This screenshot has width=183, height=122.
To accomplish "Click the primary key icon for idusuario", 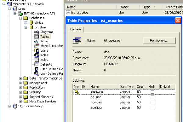I will [x=77, y=92].
